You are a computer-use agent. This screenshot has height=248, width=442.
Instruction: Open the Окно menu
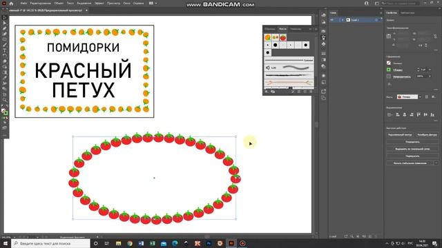(x=126, y=3)
